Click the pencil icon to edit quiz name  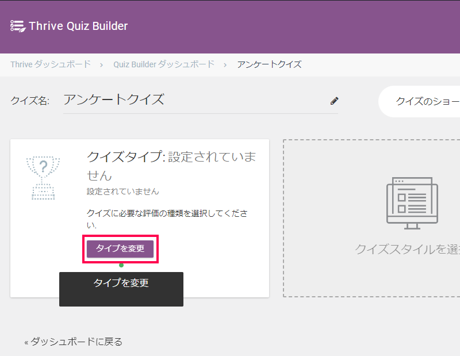point(334,101)
